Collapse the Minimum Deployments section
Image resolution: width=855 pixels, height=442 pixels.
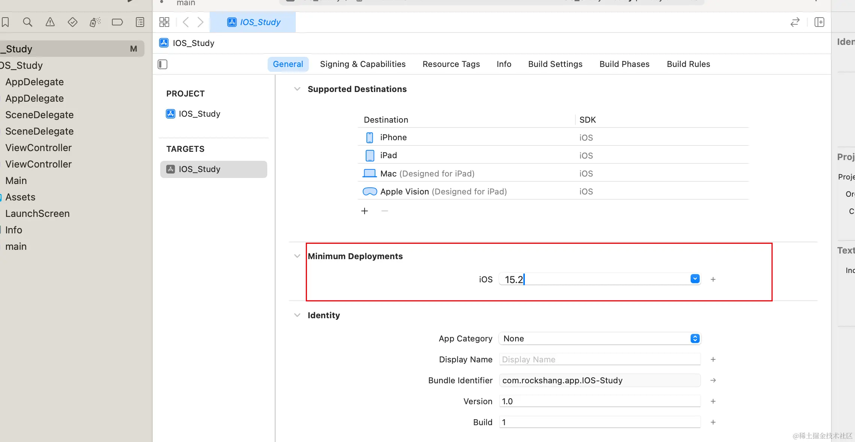[297, 256]
